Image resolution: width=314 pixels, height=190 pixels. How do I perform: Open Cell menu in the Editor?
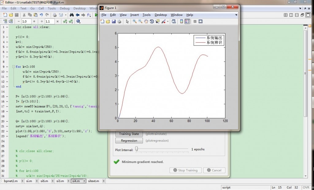pos(41,8)
